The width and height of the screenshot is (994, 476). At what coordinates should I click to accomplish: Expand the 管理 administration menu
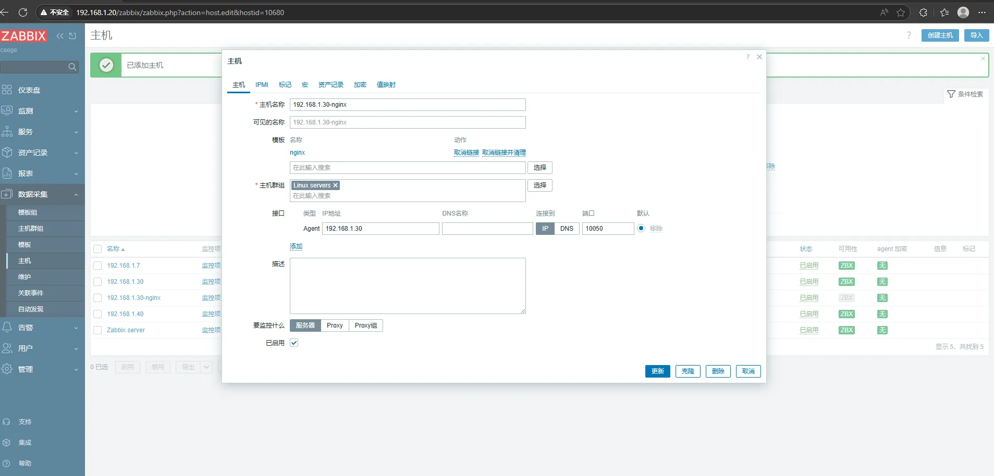(x=42, y=369)
